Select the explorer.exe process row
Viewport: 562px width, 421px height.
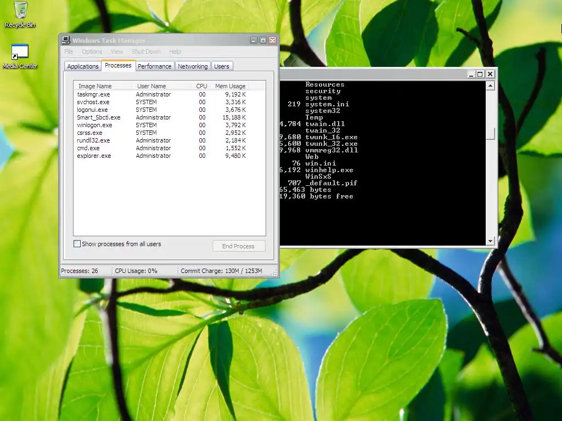pyautogui.click(x=161, y=156)
